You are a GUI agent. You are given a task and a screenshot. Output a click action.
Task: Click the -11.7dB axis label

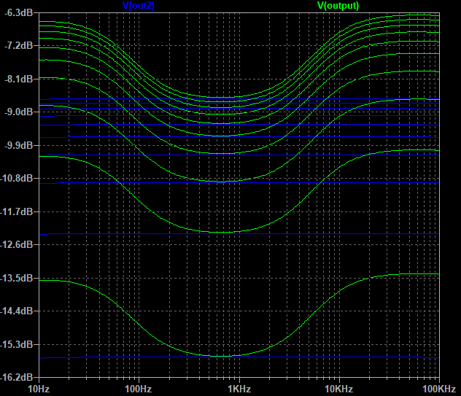click(x=16, y=211)
